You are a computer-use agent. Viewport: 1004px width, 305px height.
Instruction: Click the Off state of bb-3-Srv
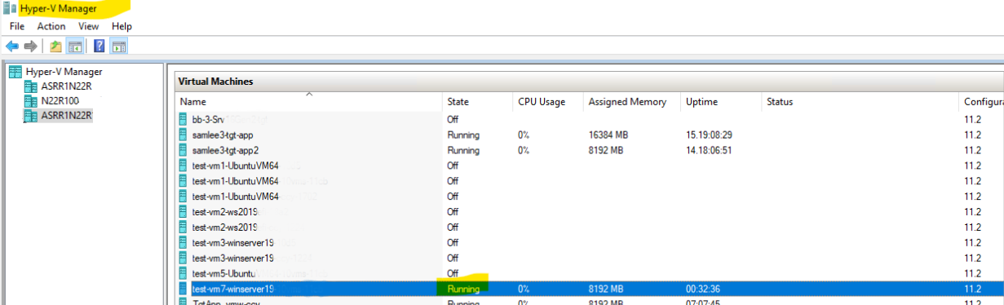pos(453,119)
